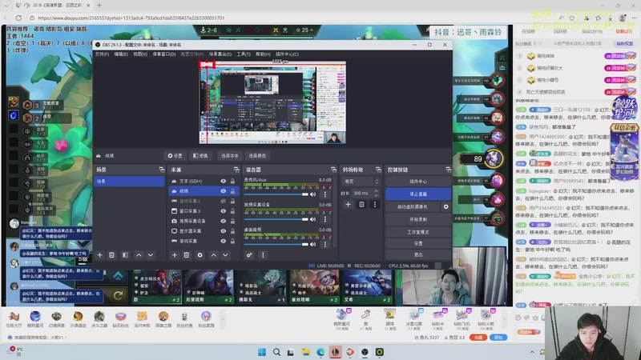Reload the browser page
Screen dimensions: 641x360
tap(18, 18)
